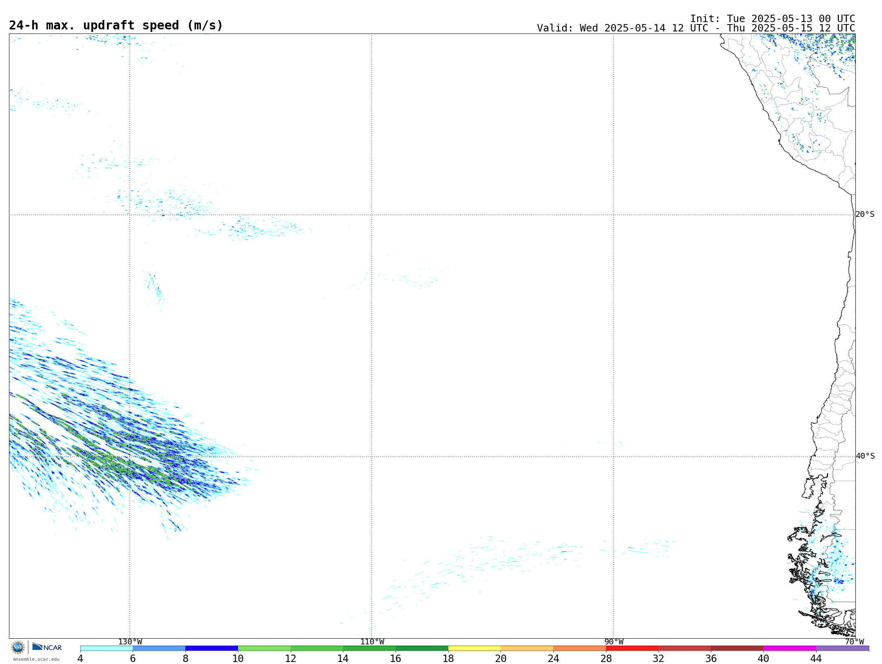Click the colorbar tick label 16
882x664 pixels.
point(396,658)
